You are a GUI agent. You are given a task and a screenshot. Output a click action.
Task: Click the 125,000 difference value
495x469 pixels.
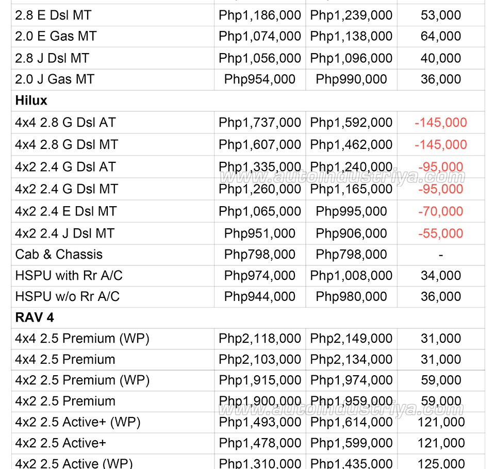coord(440,463)
